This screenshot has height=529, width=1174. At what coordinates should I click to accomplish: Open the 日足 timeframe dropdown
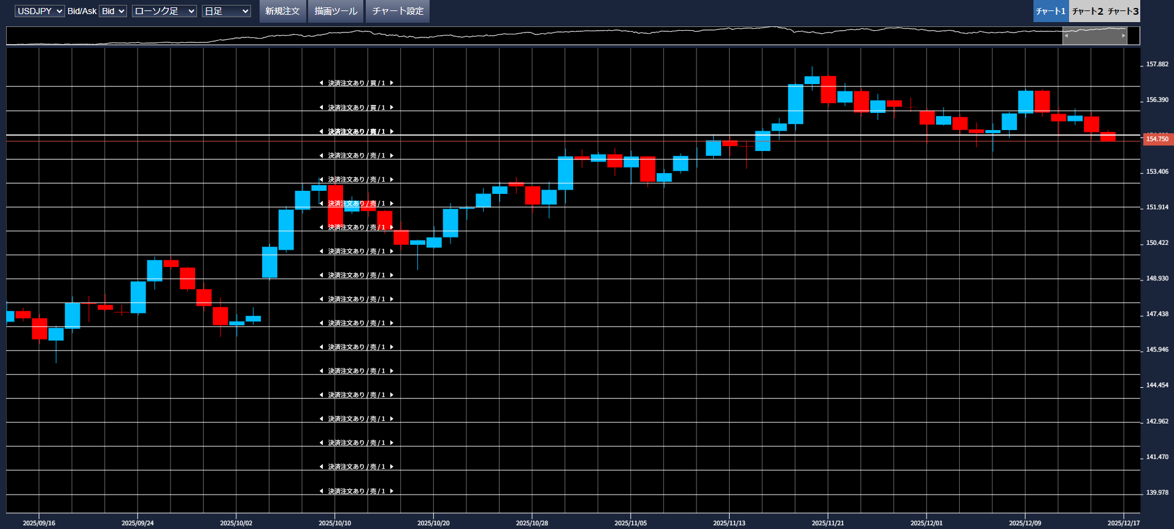(x=226, y=11)
